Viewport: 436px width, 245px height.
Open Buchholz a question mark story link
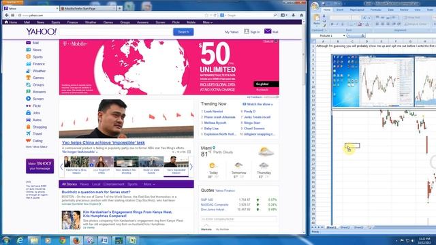[x=96, y=192]
